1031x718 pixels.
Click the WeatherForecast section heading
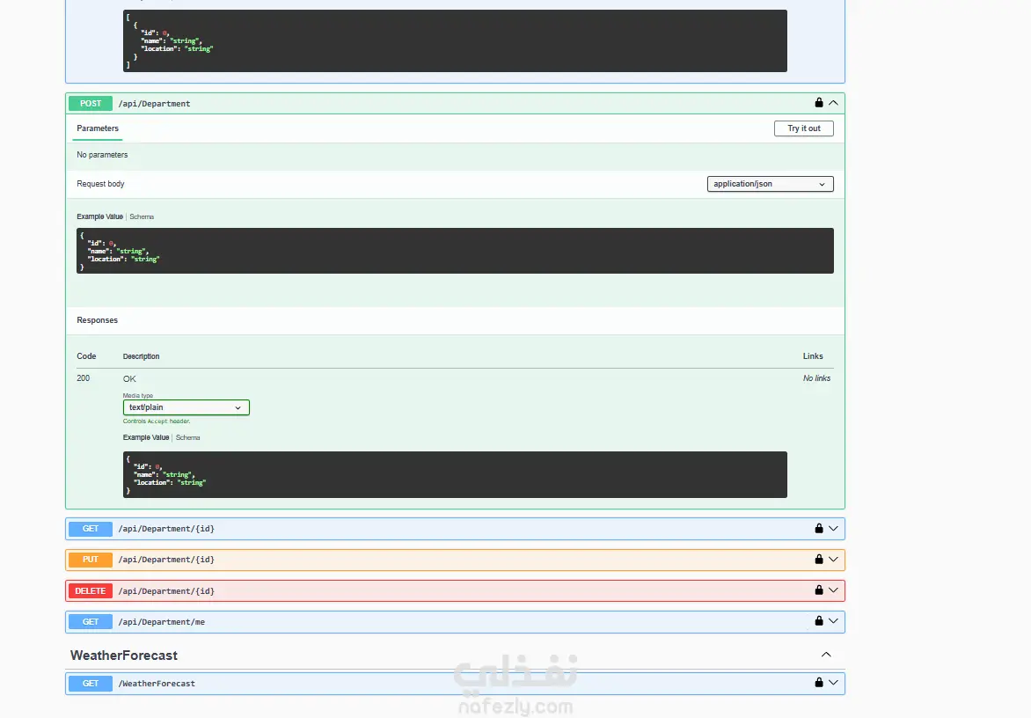(x=124, y=655)
